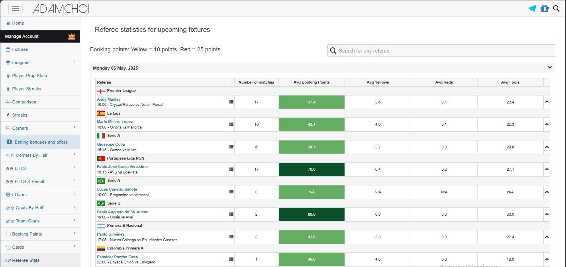
Task: Open the gift box offers icon
Action: [x=544, y=8]
